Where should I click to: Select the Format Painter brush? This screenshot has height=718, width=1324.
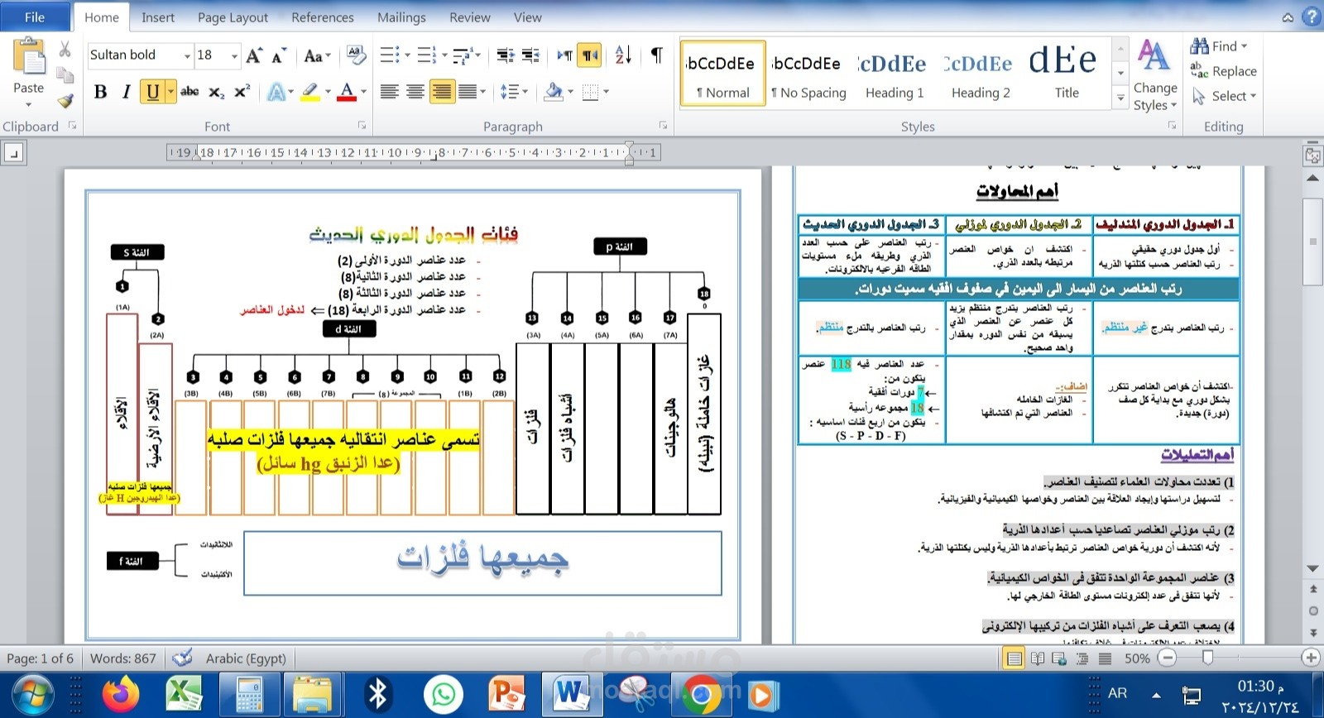65,101
